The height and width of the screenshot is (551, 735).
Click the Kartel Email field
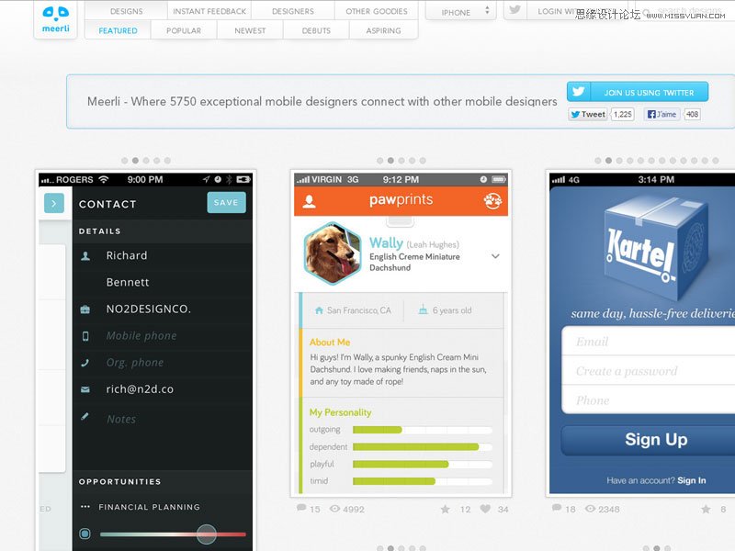(x=649, y=342)
